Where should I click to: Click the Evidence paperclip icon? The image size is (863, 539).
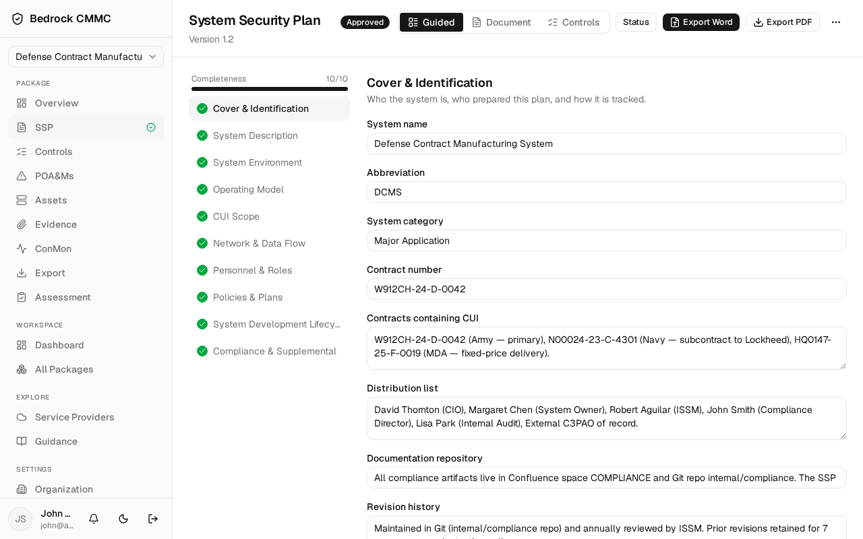22,224
